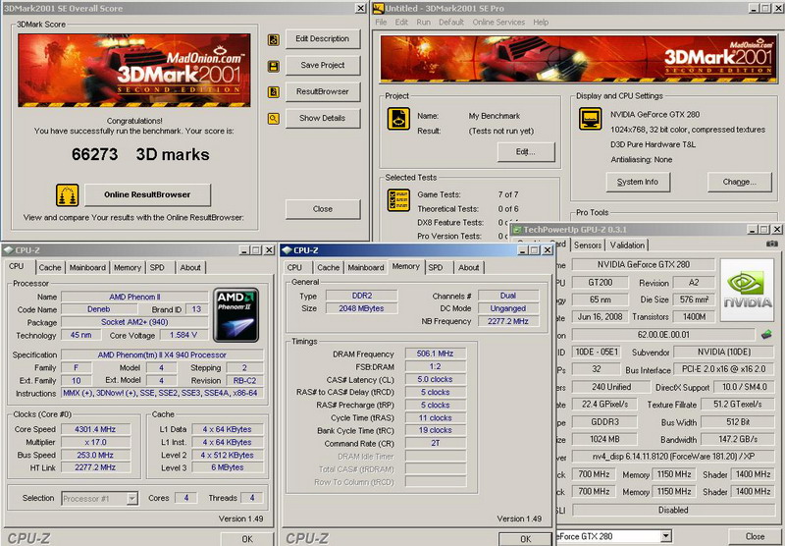This screenshot has width=785, height=546.
Task: Click the Bandwidth 147.2 GB/s field in GPU-Z
Action: pos(738,439)
